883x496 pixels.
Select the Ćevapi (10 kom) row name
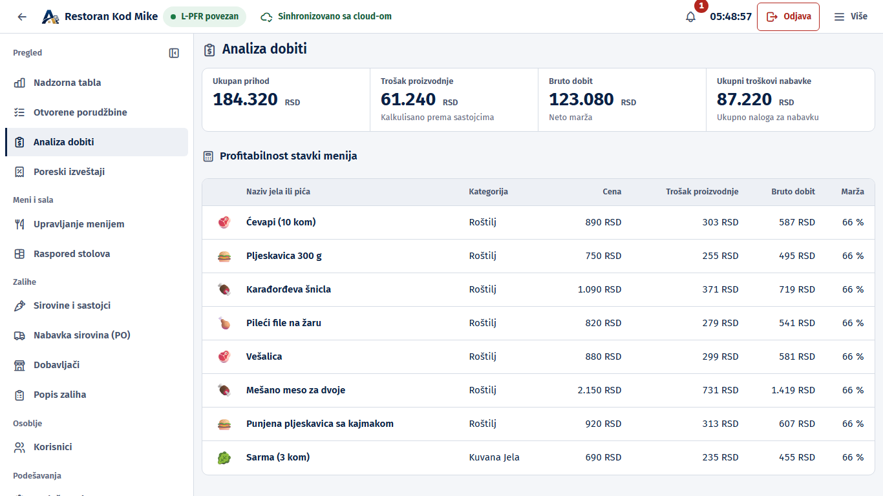pos(281,222)
